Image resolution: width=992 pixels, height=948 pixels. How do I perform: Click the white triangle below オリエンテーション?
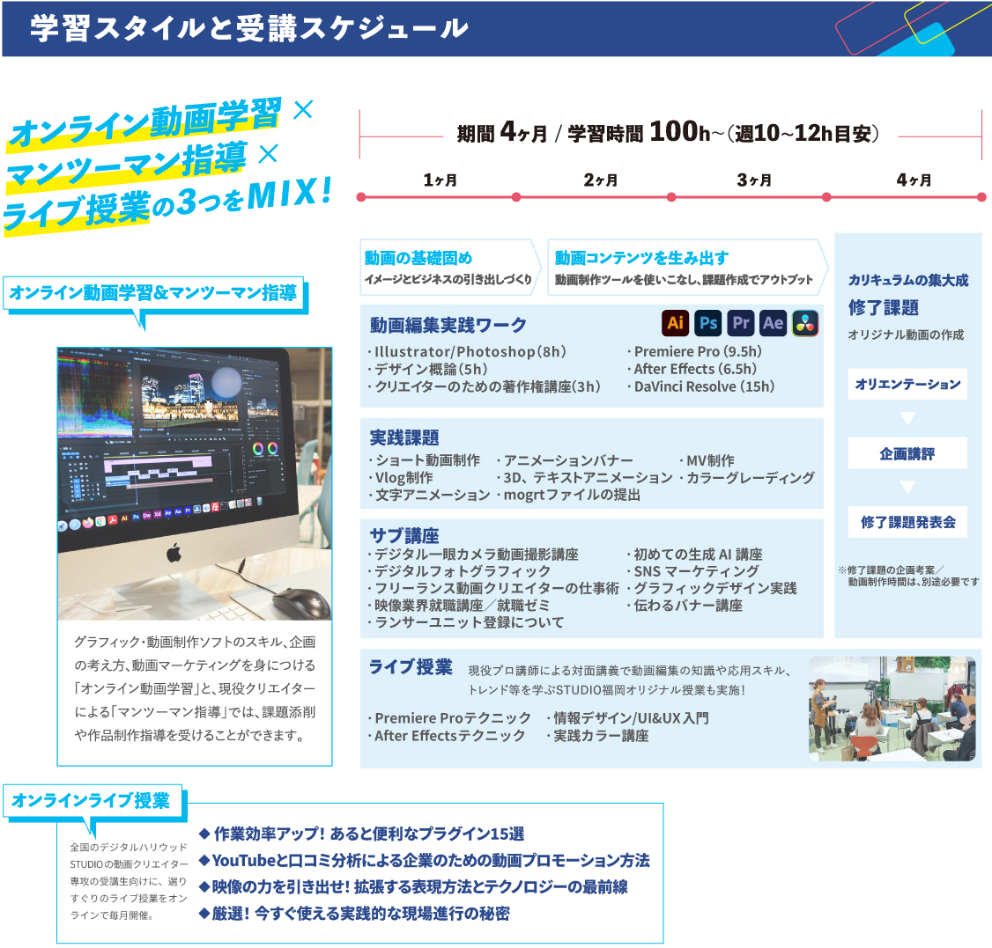(x=907, y=418)
